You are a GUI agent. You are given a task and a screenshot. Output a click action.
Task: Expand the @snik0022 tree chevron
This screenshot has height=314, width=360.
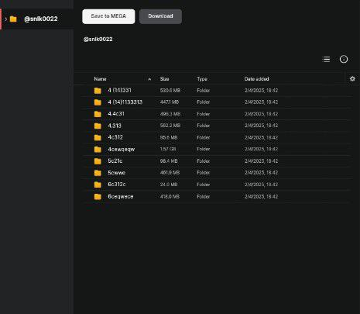(x=5, y=19)
